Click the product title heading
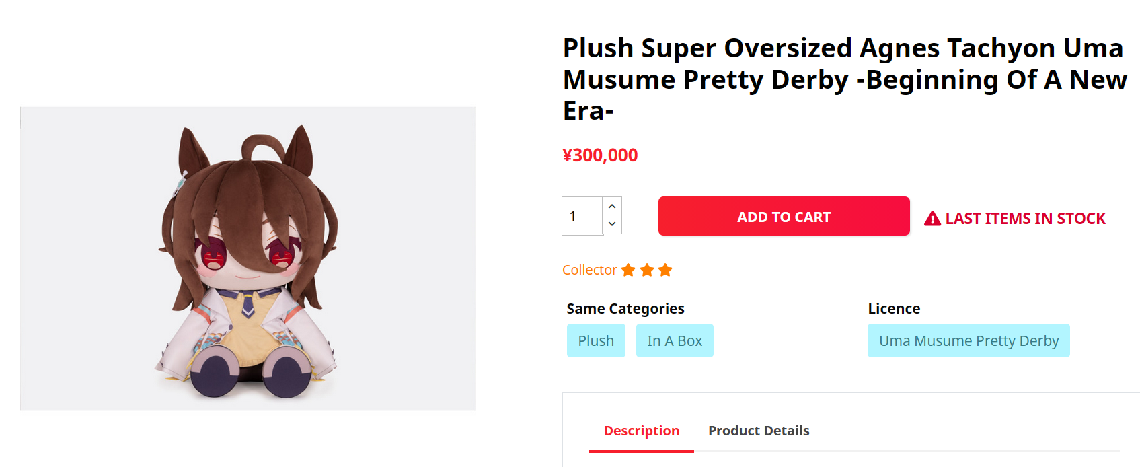 click(x=844, y=79)
